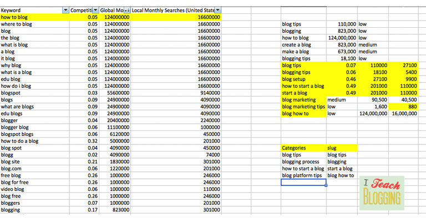Click the yellow cell containing 880

408,107
